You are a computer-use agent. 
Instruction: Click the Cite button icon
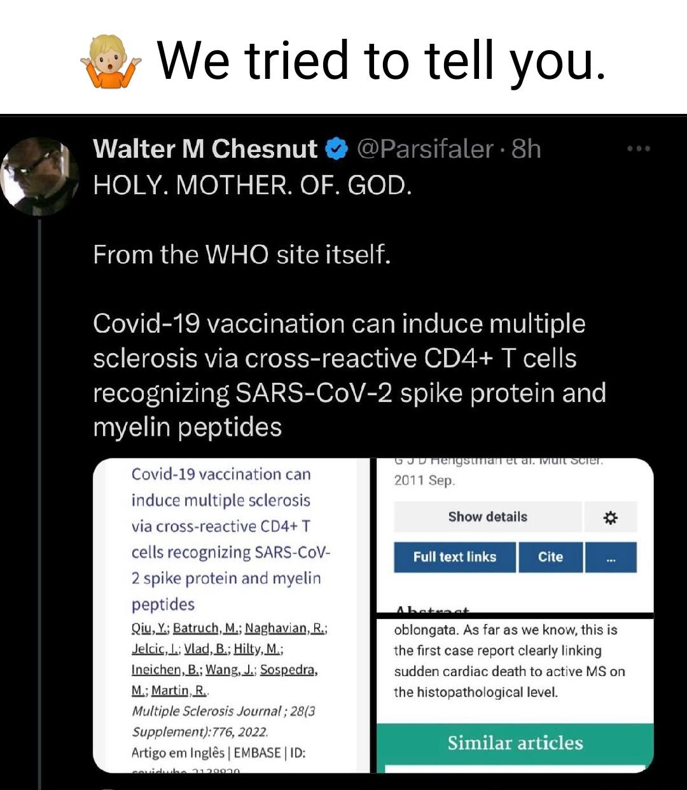(x=551, y=557)
